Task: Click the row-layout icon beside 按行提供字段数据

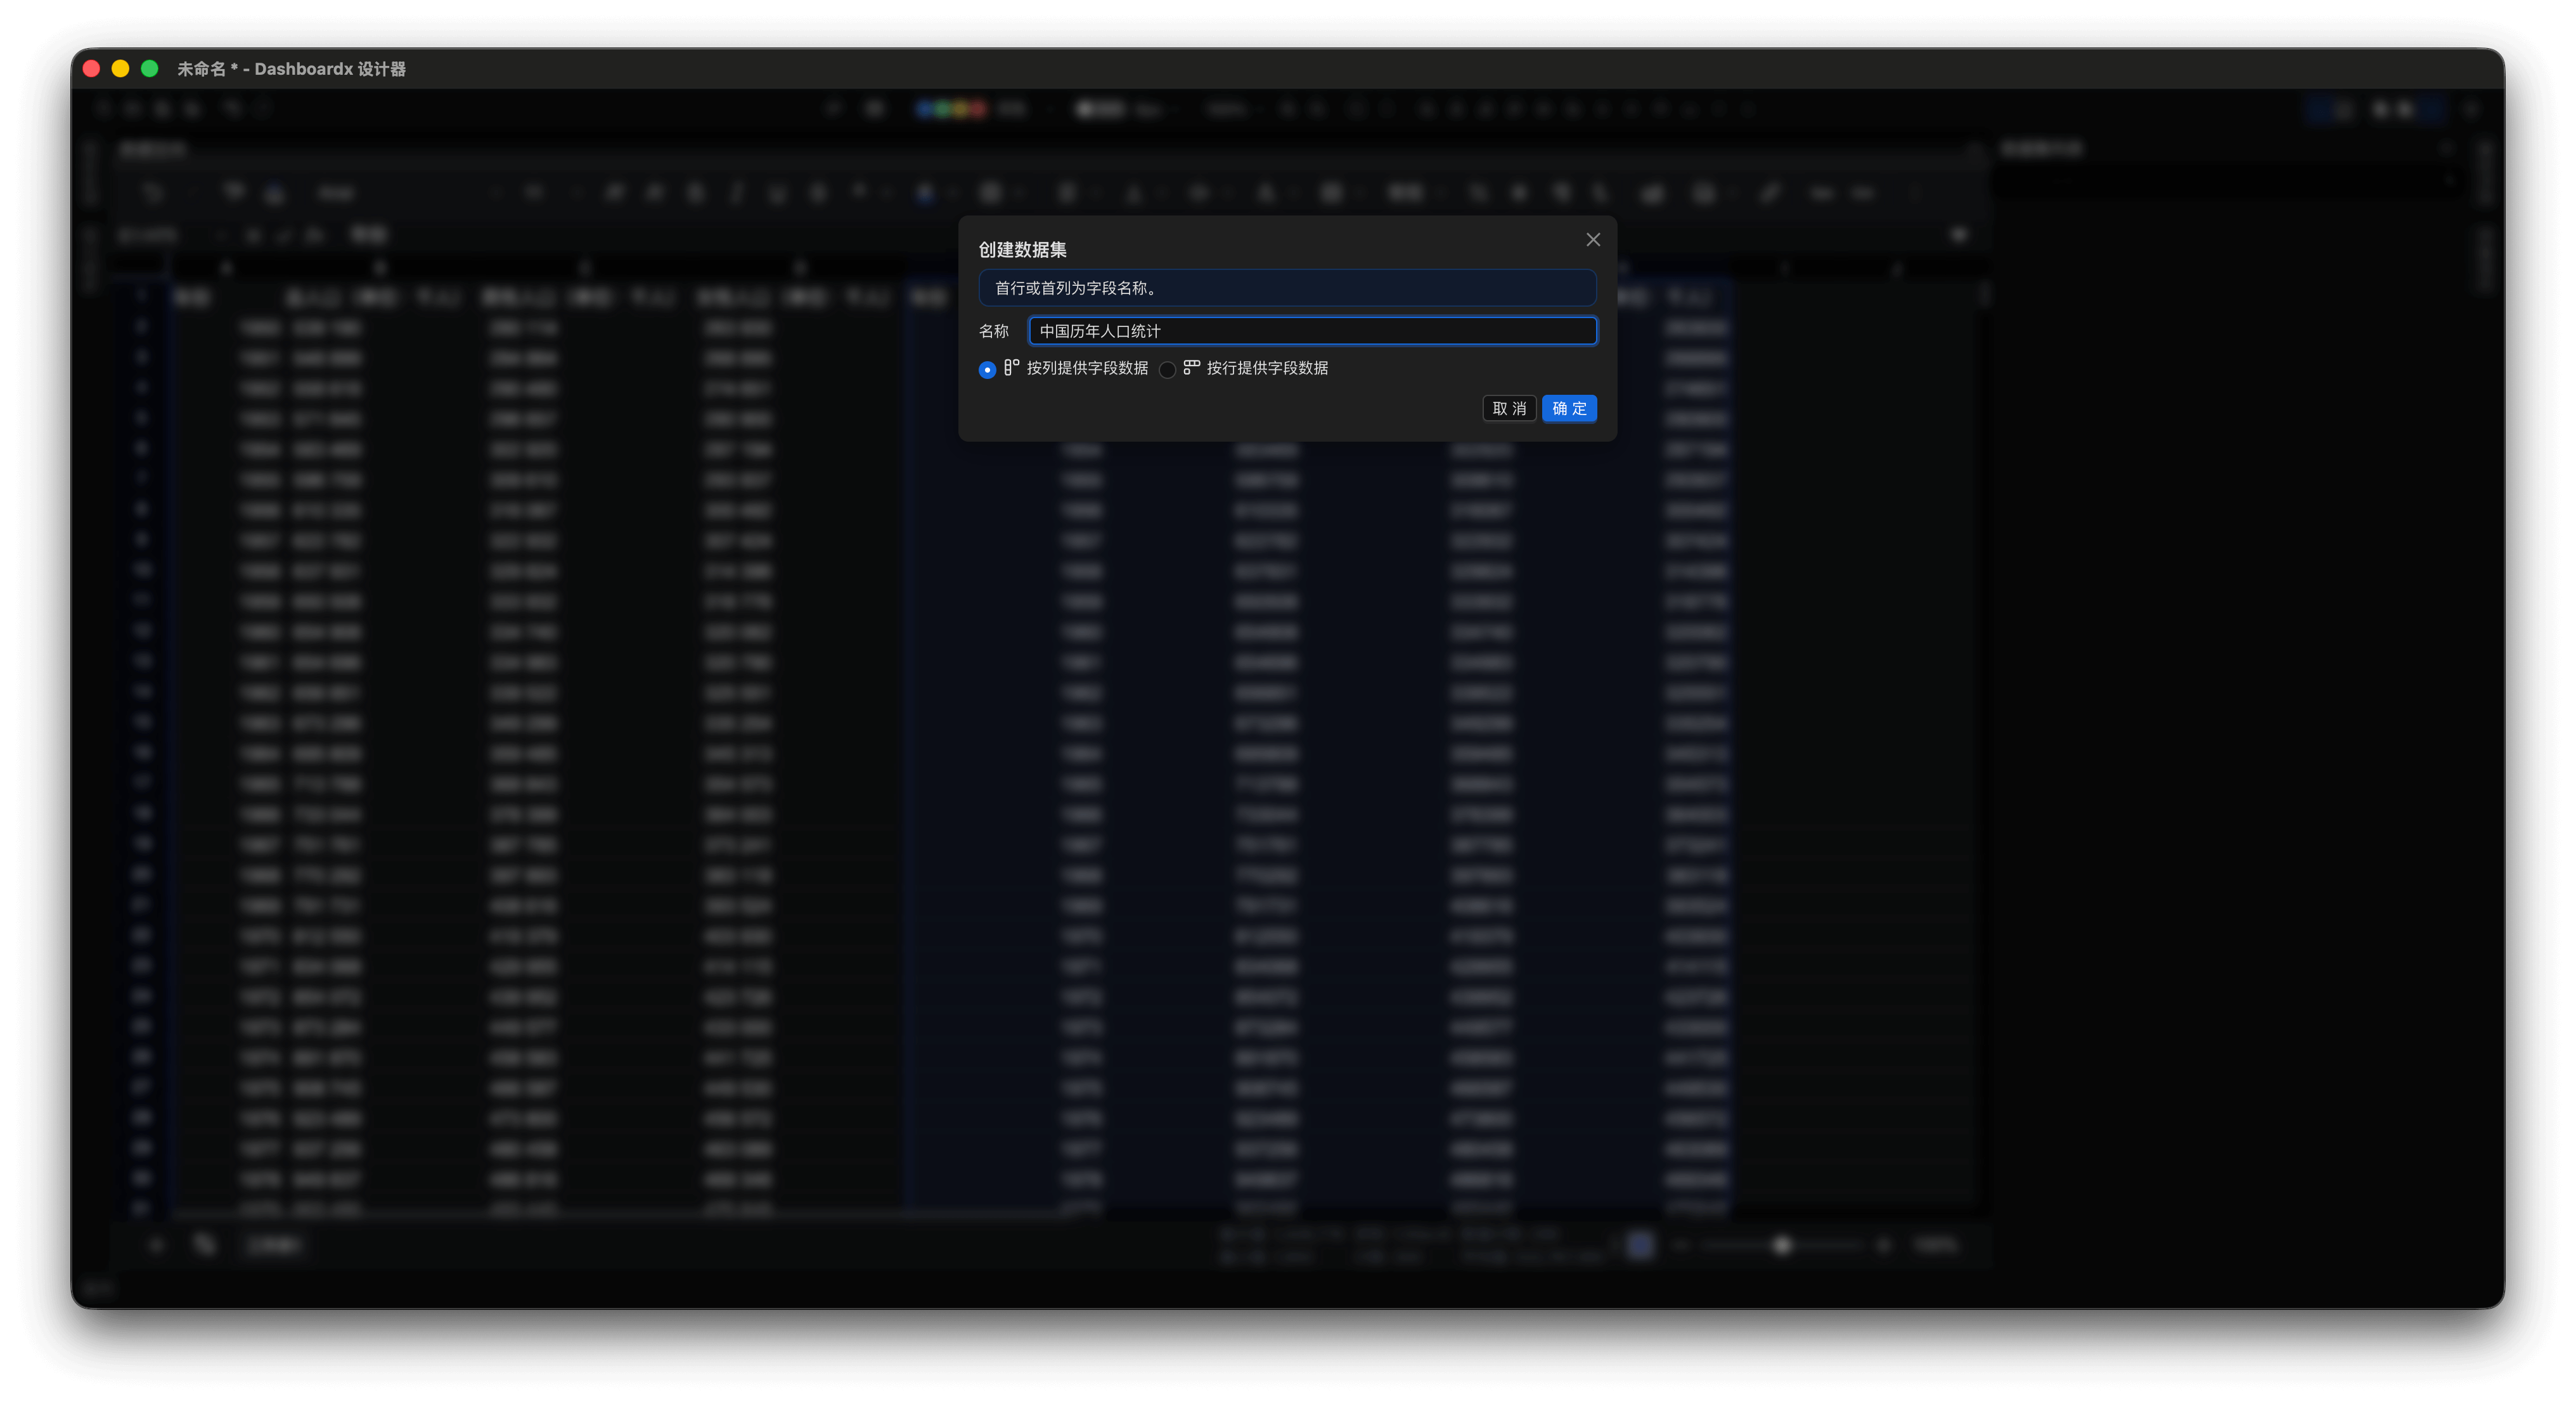Action: 1191,368
